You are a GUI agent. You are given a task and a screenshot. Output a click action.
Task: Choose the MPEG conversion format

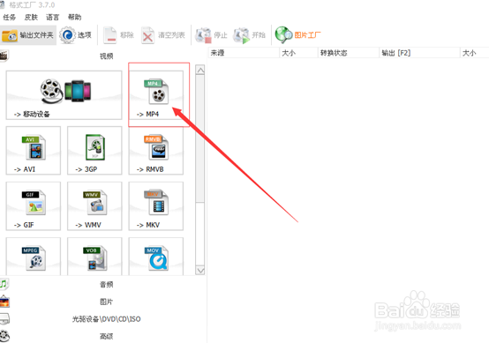pos(34,257)
